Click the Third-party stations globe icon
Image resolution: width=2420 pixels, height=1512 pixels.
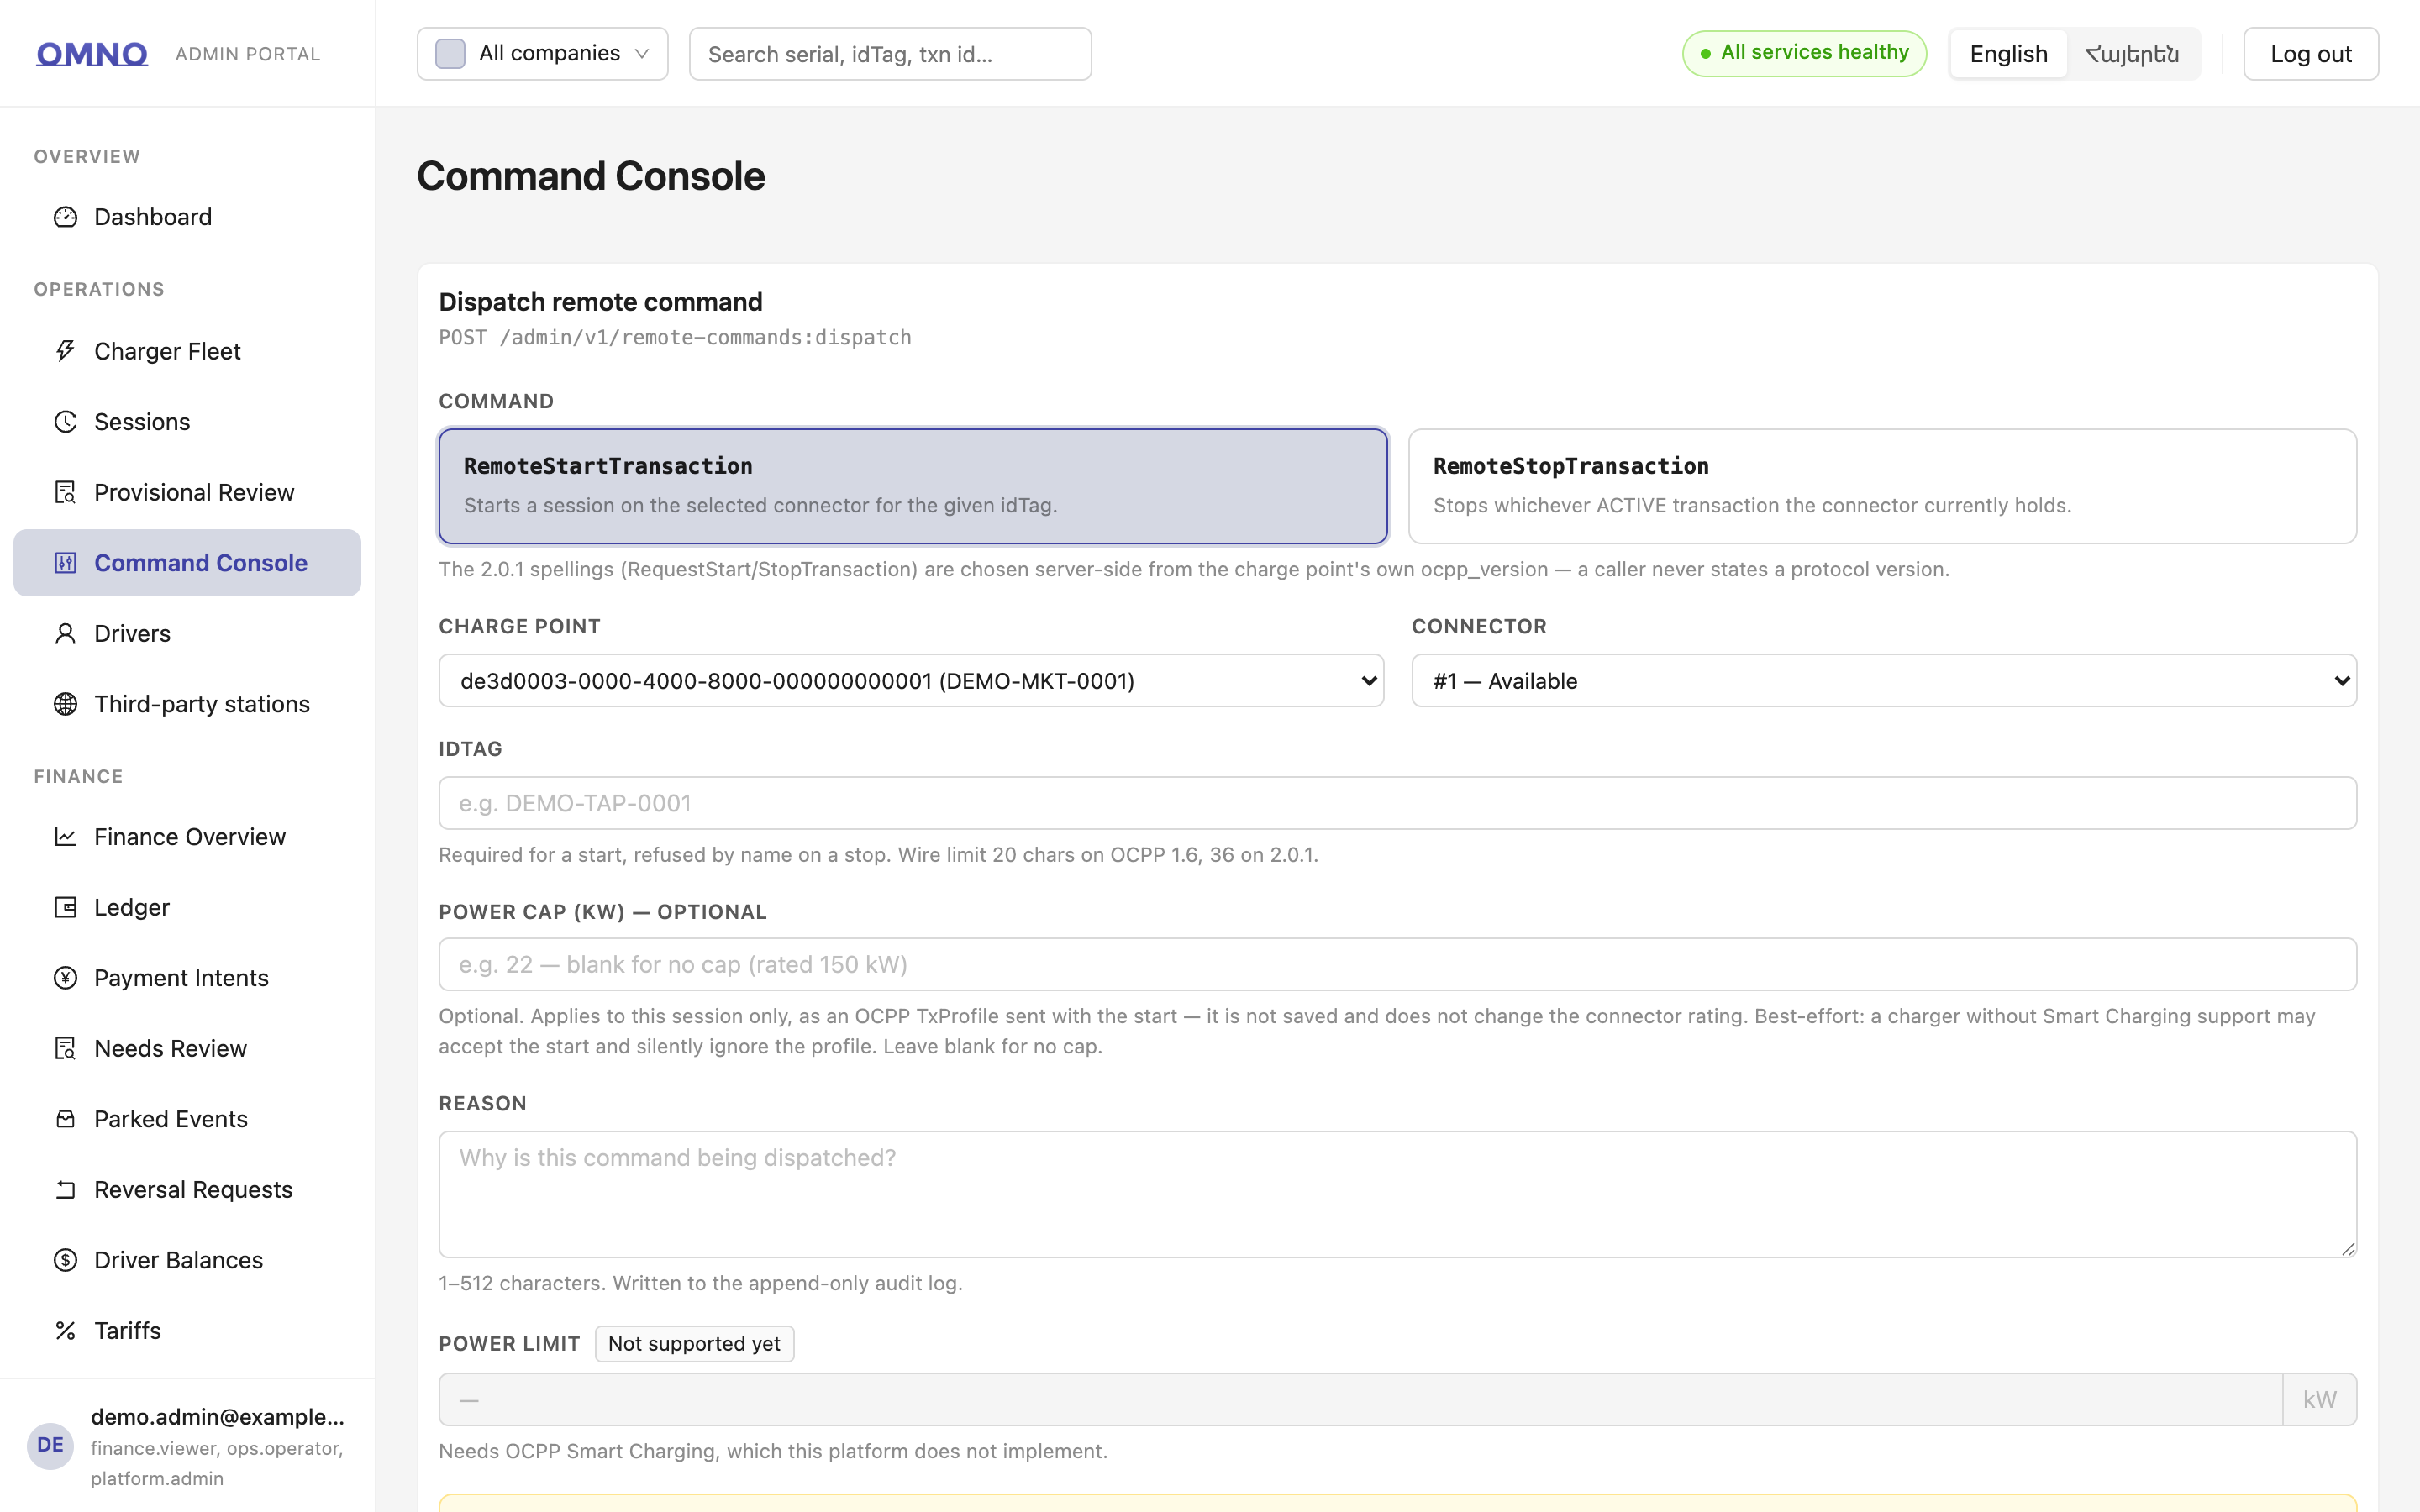(65, 704)
